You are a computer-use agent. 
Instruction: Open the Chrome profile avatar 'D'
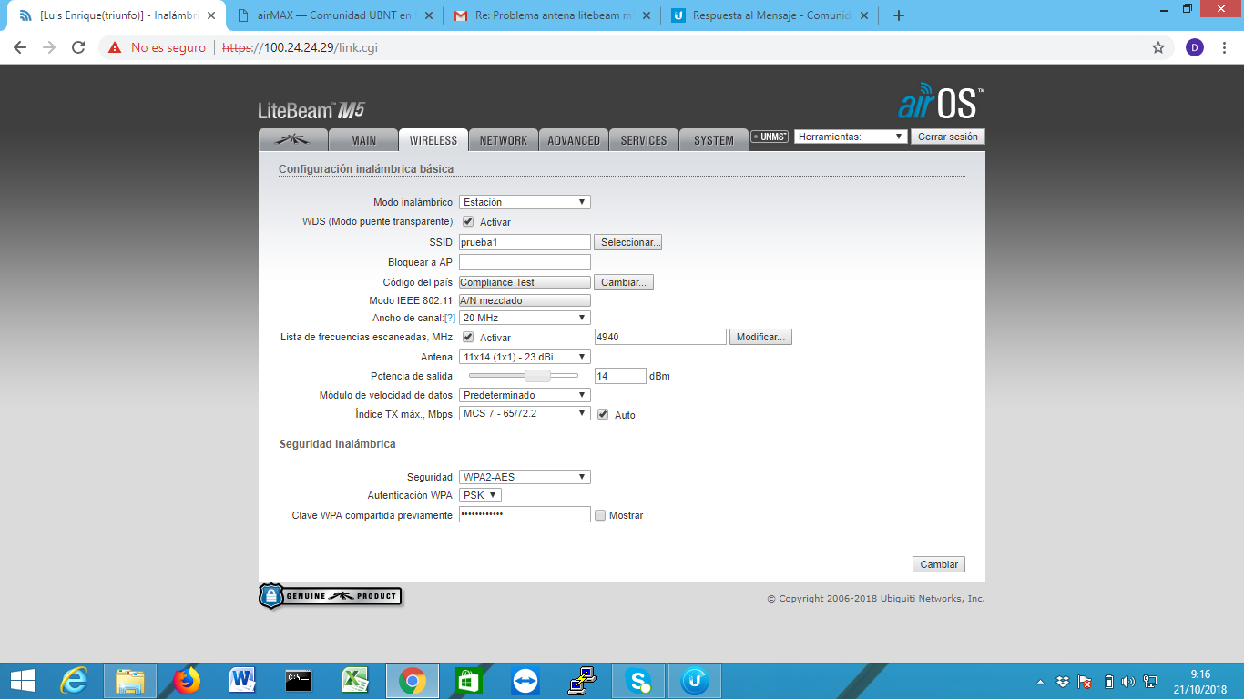1195,47
